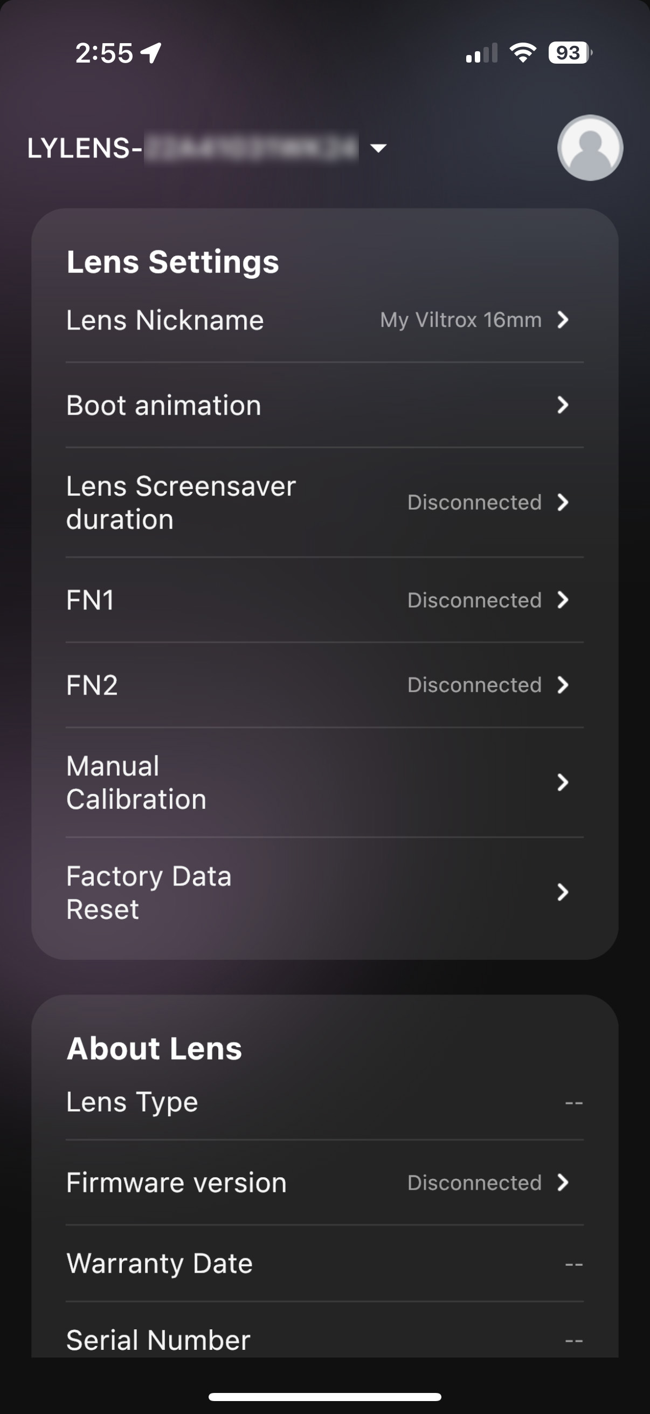Open the user profile avatar
This screenshot has width=650, height=1414.
pos(590,148)
